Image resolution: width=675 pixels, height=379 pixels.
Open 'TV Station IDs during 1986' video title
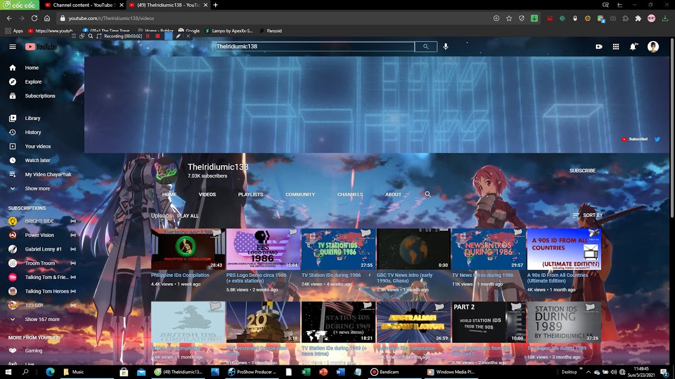[331, 275]
